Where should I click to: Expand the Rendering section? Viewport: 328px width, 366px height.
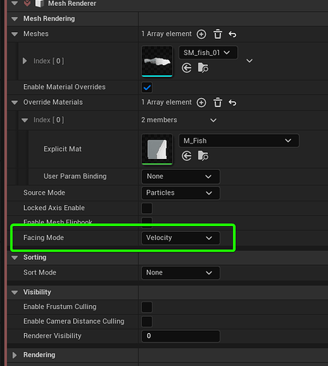coord(15,355)
